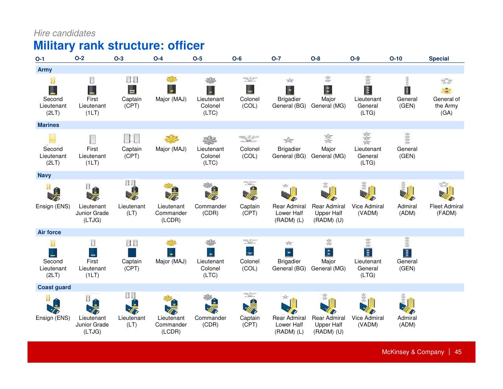Click the Coast Guard Ensign insignia

pos(53,304)
